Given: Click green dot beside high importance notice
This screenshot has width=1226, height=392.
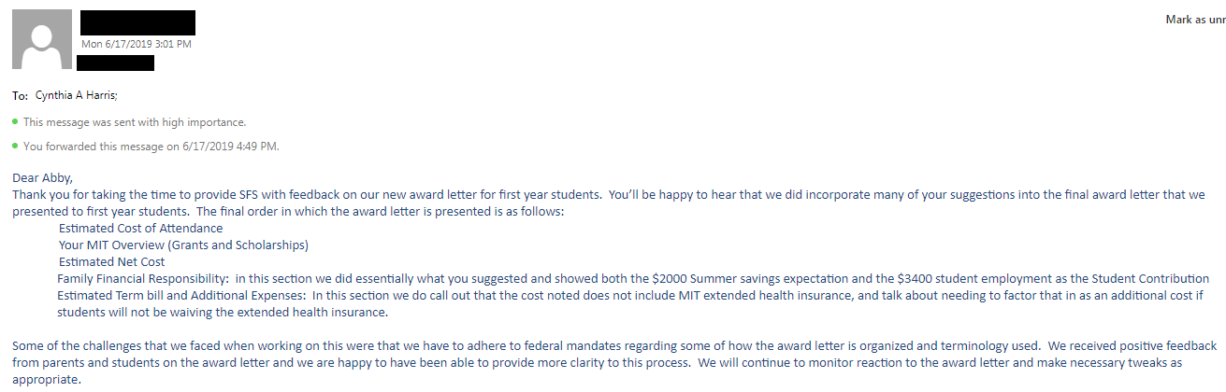Looking at the screenshot, I should [x=16, y=121].
